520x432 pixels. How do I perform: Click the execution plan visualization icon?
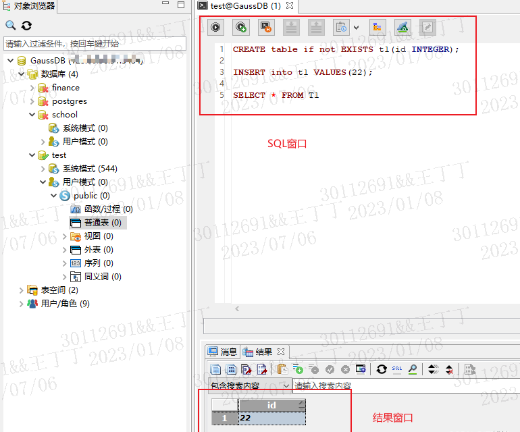pyautogui.click(x=402, y=27)
